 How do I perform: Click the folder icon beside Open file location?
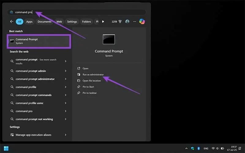click(79, 80)
